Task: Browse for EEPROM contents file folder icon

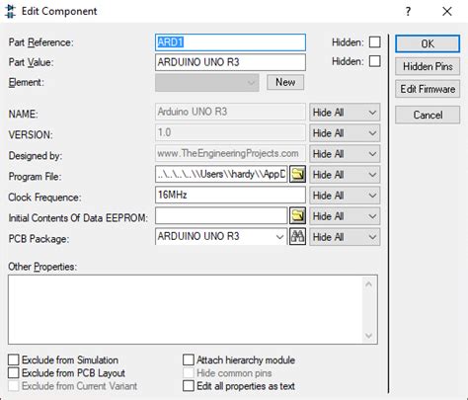Action: (297, 216)
